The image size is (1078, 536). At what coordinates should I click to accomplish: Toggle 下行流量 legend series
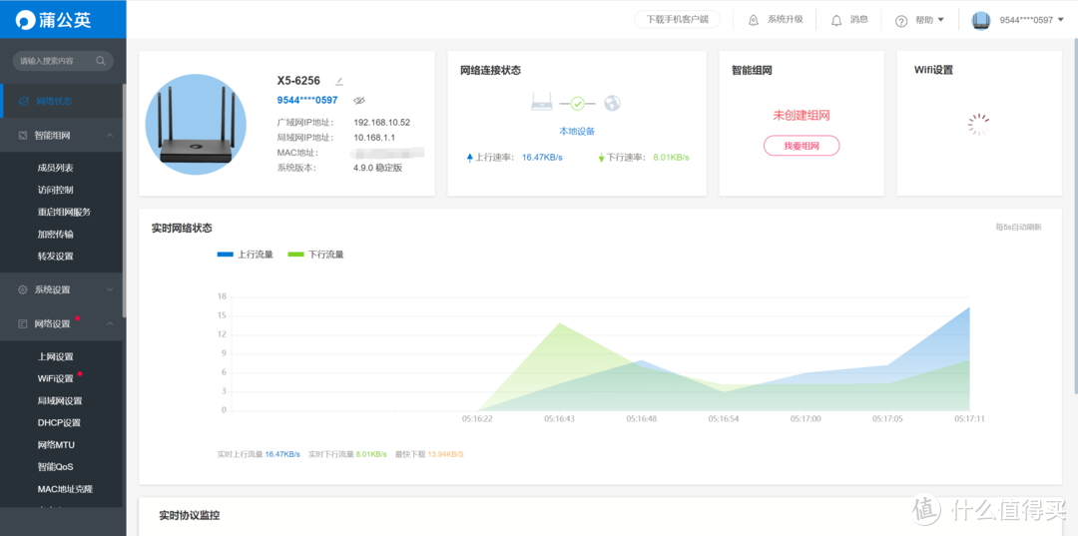tap(315, 255)
